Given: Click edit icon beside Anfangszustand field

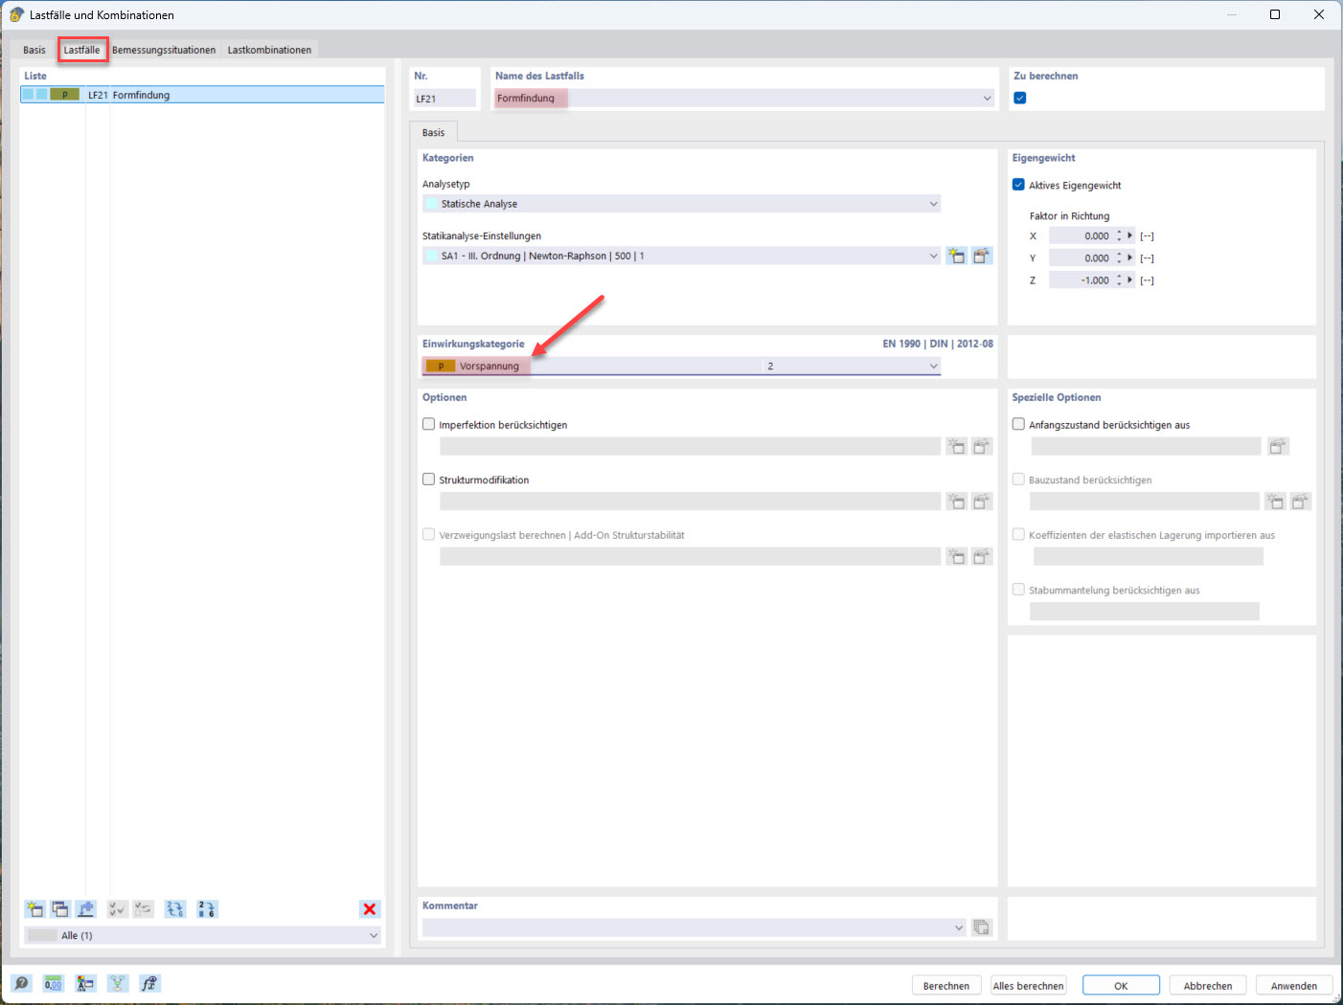Looking at the screenshot, I should tap(1278, 446).
